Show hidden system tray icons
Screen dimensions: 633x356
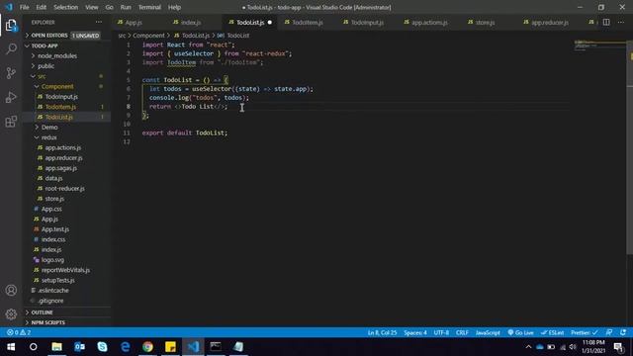[x=528, y=347]
